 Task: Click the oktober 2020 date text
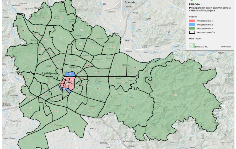[x=226, y=47]
